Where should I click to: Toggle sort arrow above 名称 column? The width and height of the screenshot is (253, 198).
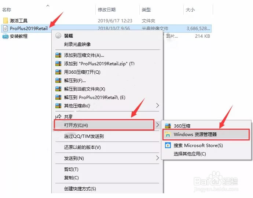[x=48, y=5]
